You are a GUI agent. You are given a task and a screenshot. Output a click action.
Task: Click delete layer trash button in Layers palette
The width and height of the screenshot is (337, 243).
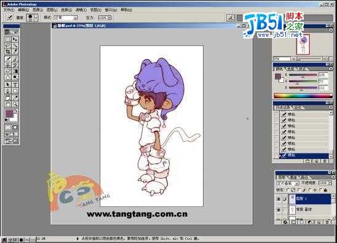(327, 223)
